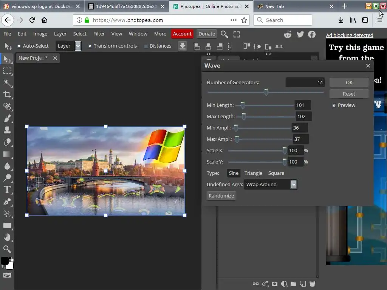
Task: Toggle the Transform controls checkbox
Action: point(90,46)
